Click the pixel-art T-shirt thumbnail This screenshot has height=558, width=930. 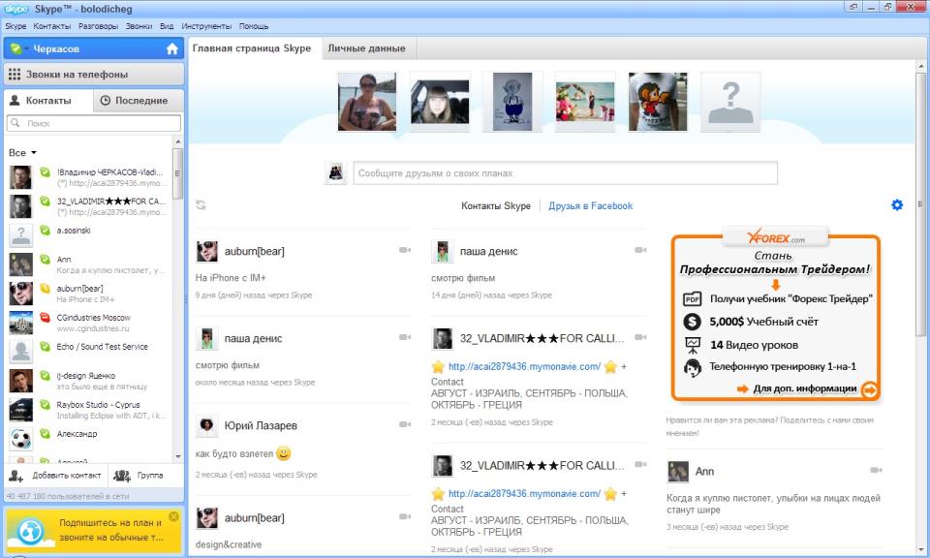[658, 102]
